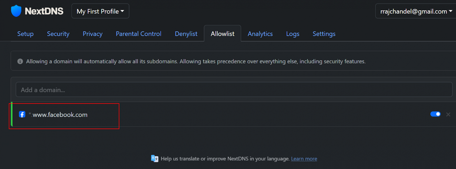
Task: Click the translate icon near the footer
Action: 155,159
